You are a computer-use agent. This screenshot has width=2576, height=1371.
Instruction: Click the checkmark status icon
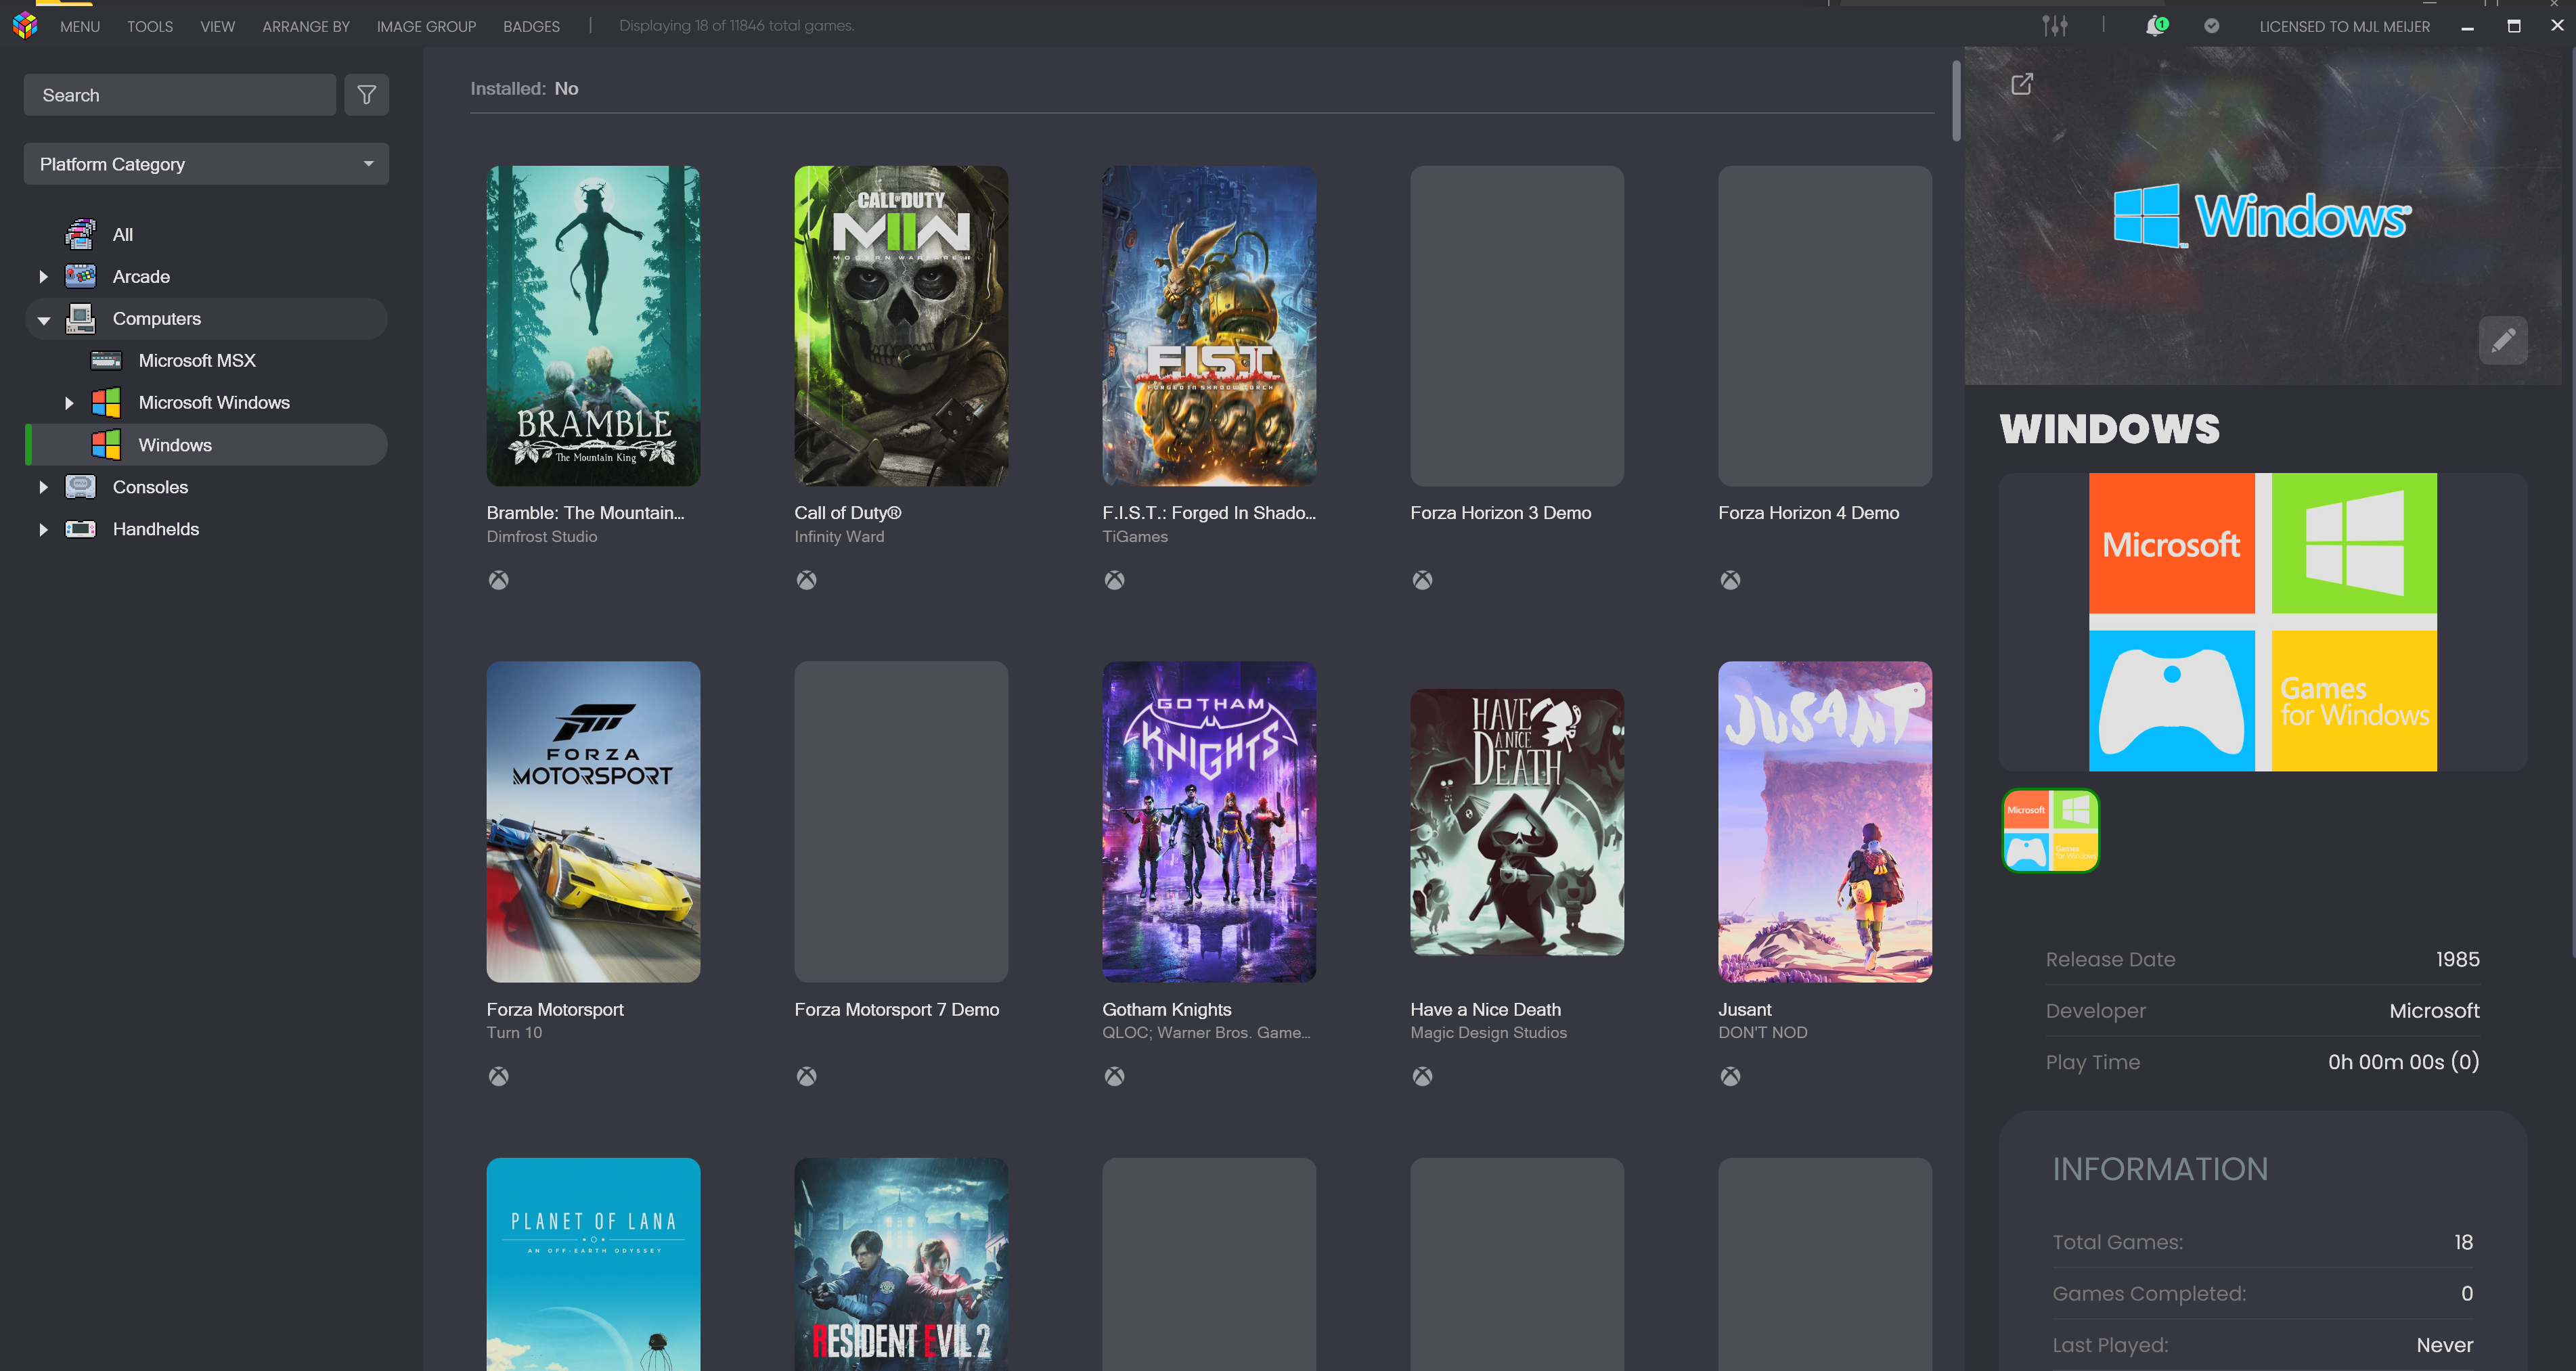point(2211,26)
